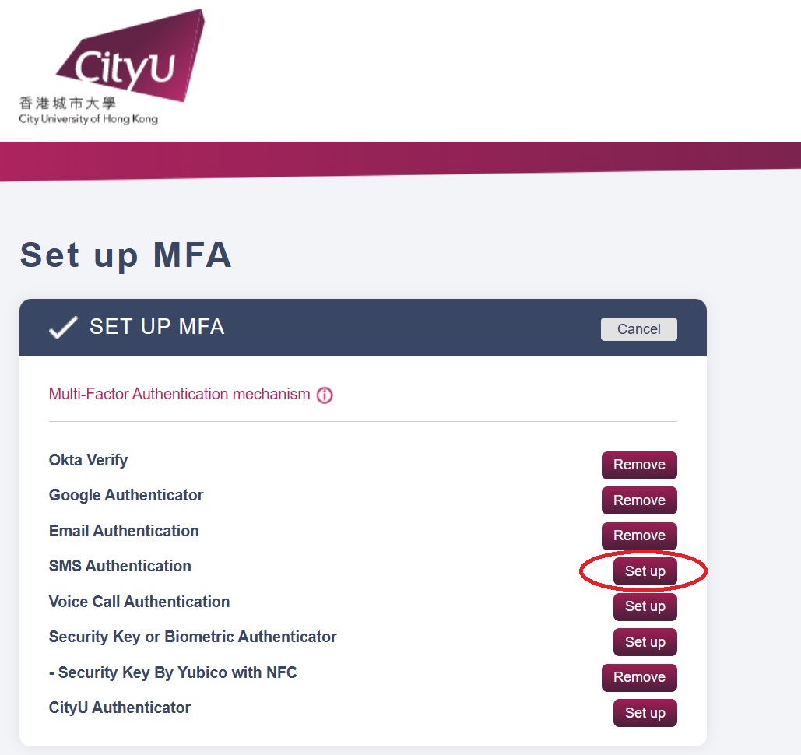Click the Okta Verify label text
Image resolution: width=801 pixels, height=755 pixels.
[x=88, y=460]
